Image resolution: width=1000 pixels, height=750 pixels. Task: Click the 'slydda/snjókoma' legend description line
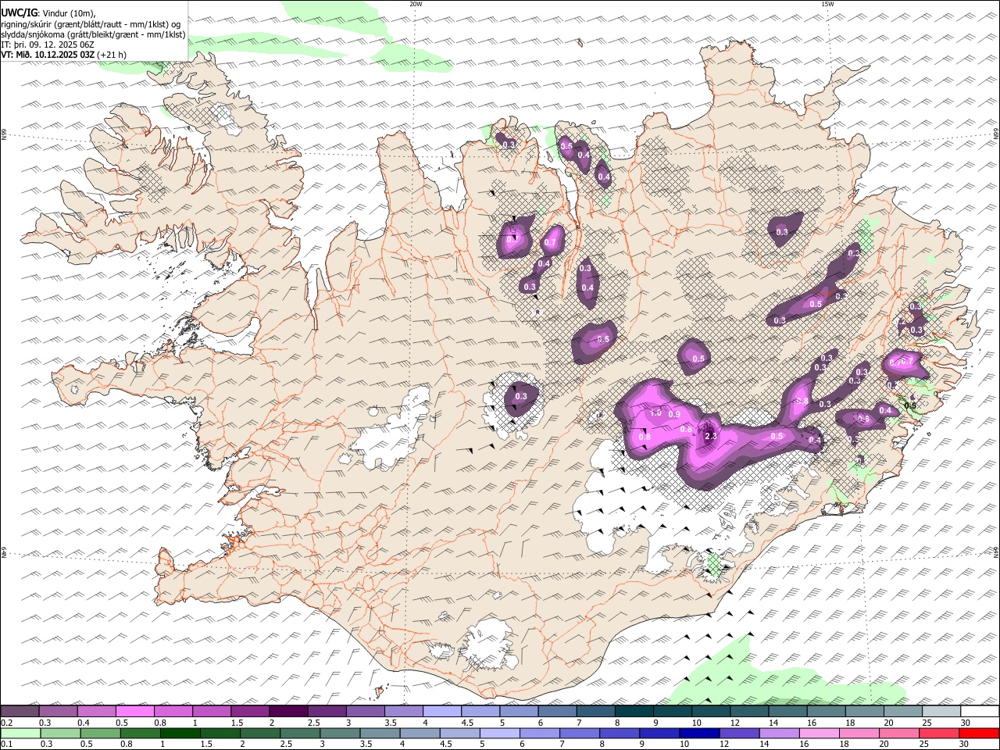tap(94, 34)
